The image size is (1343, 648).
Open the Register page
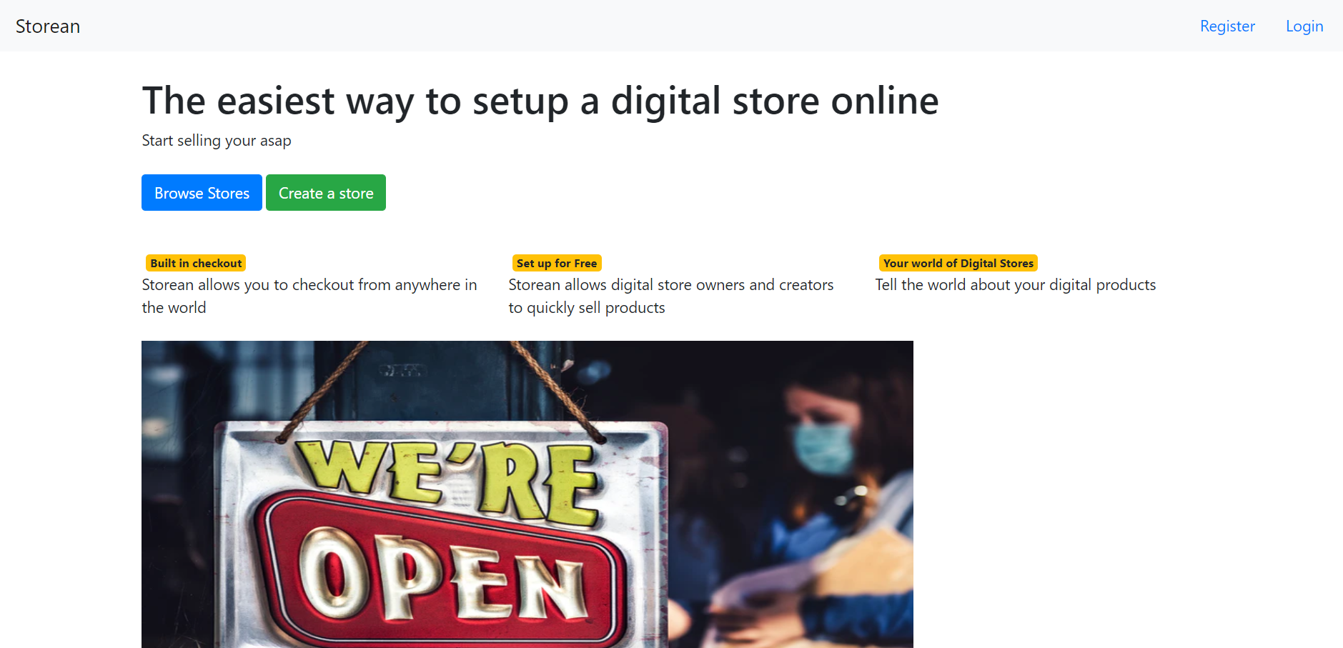pos(1227,26)
